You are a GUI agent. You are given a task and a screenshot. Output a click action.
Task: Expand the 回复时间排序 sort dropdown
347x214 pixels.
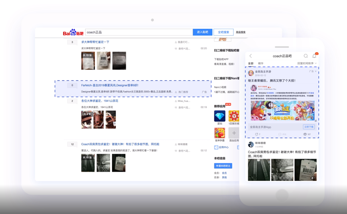point(307,63)
